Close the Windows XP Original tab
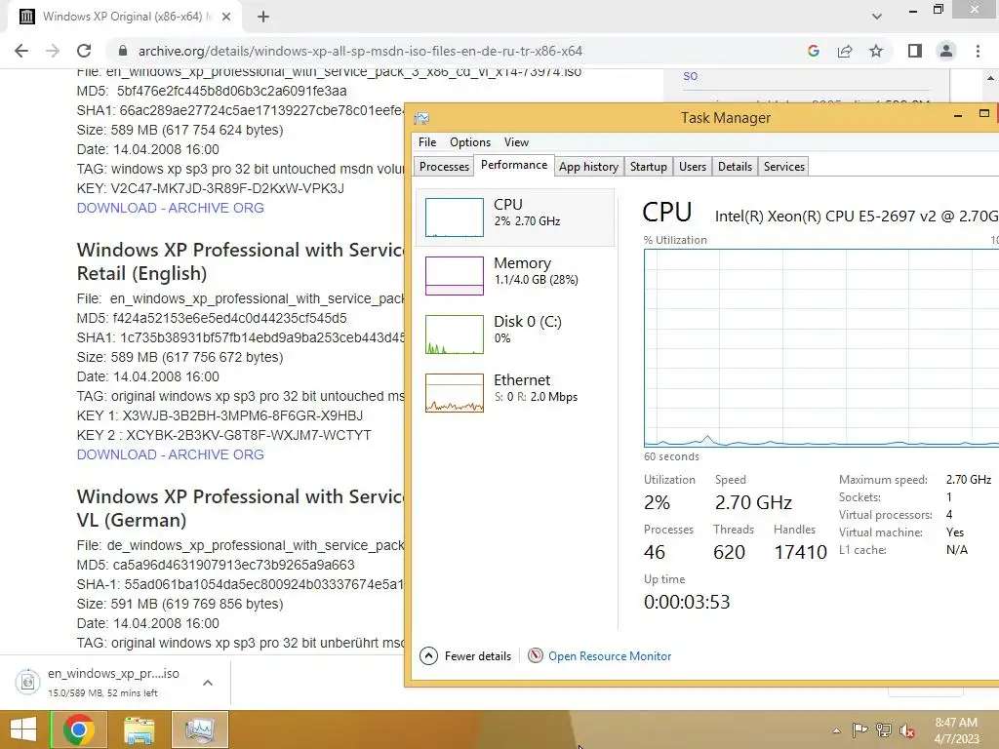 click(x=226, y=17)
